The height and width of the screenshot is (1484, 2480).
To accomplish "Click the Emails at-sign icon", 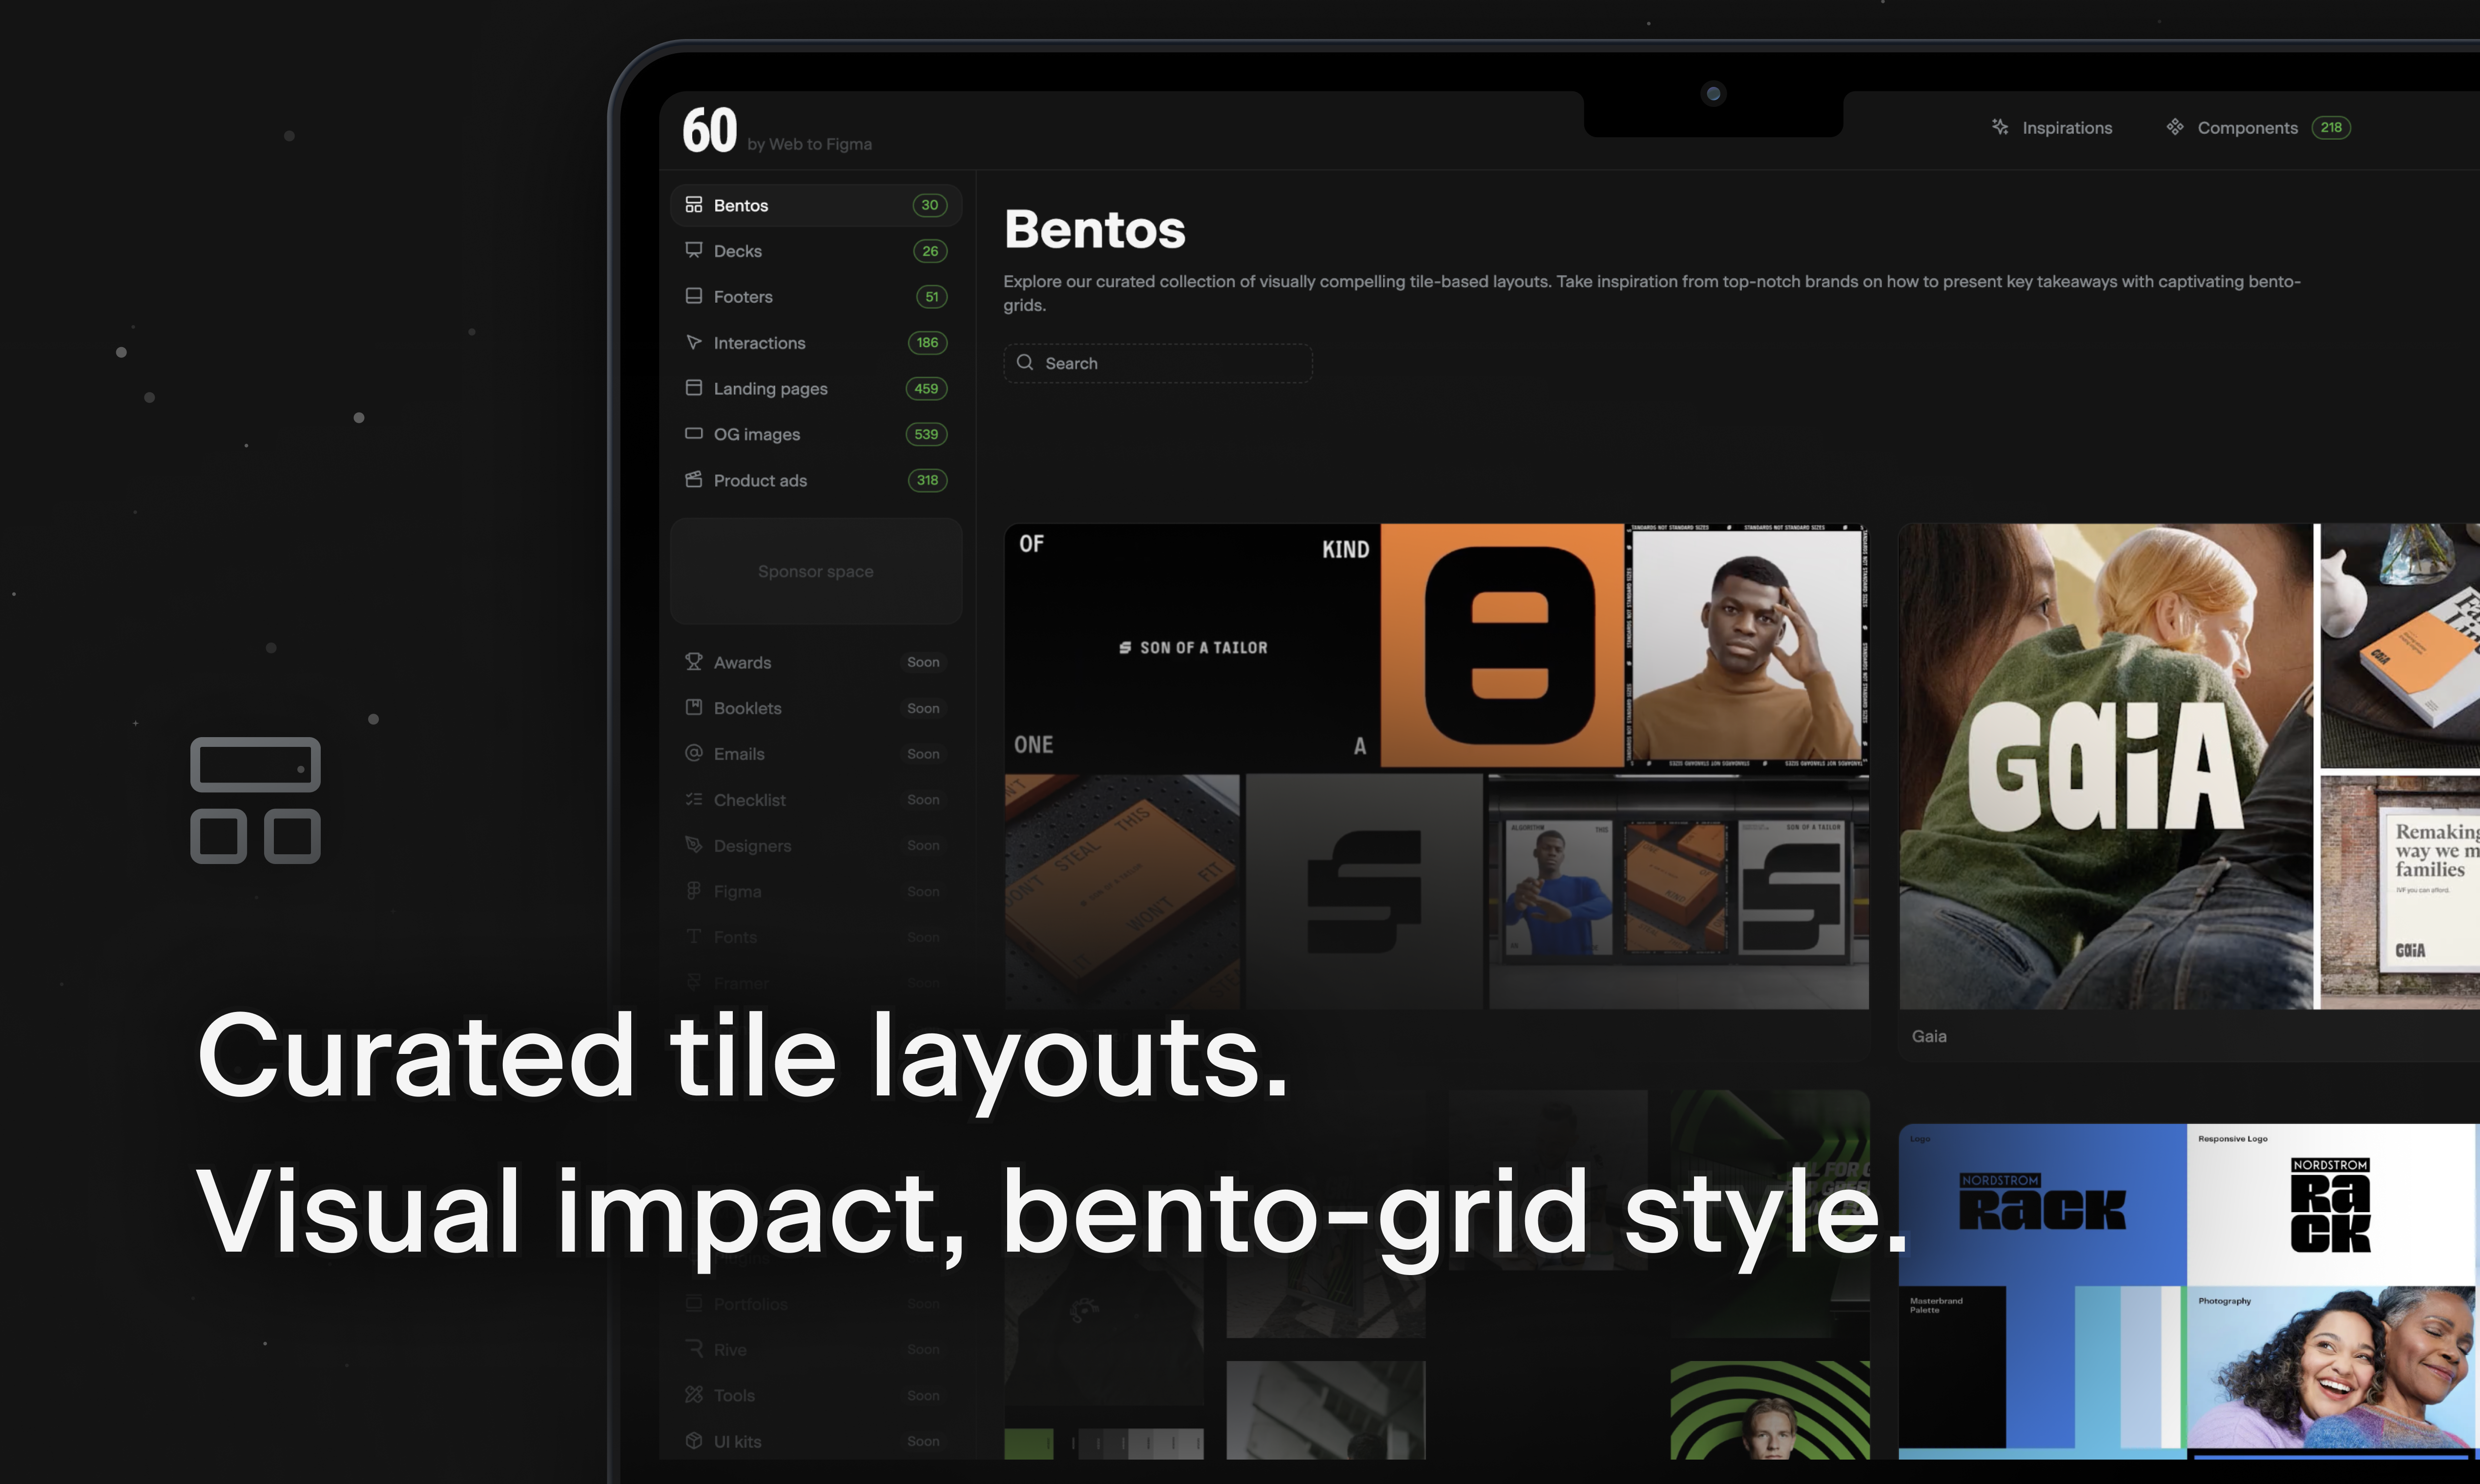I will (693, 753).
